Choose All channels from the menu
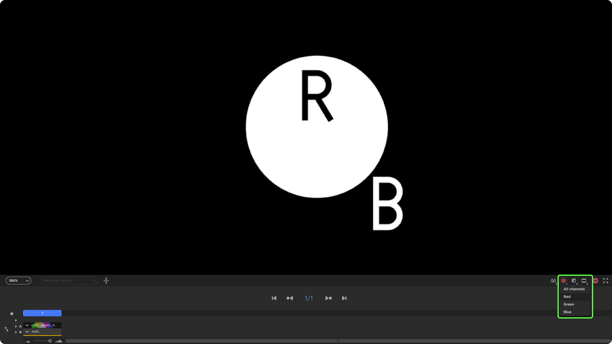This screenshot has height=344, width=612. coord(575,289)
